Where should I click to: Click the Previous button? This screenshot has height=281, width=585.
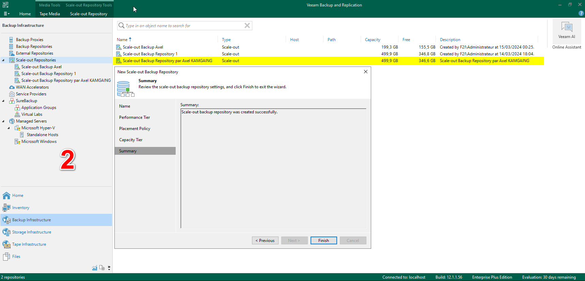265,241
